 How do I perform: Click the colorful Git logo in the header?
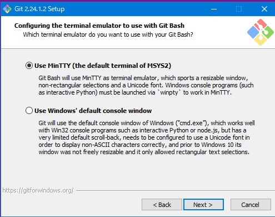click(x=261, y=32)
